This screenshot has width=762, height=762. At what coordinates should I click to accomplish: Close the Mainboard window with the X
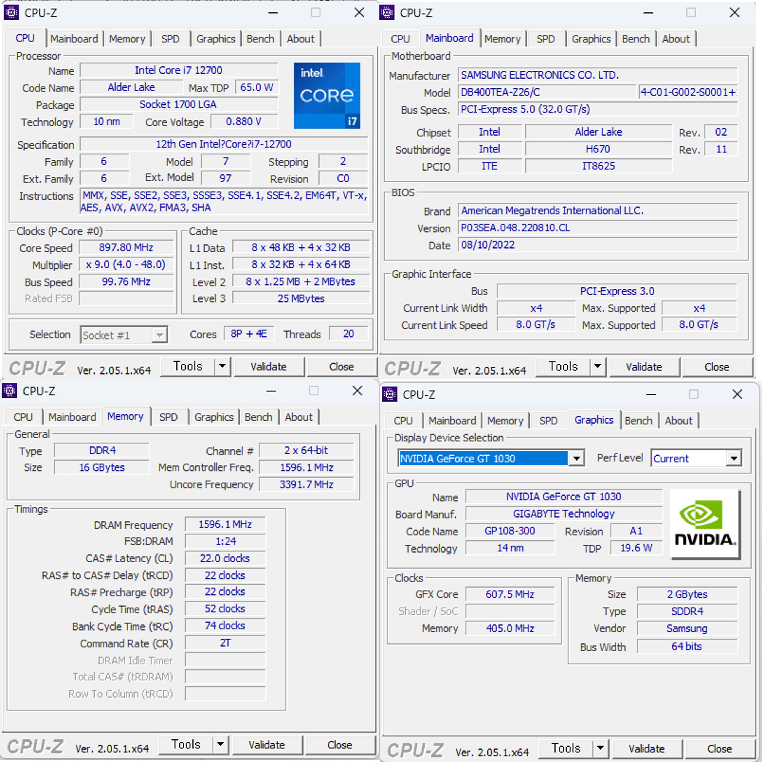click(734, 13)
